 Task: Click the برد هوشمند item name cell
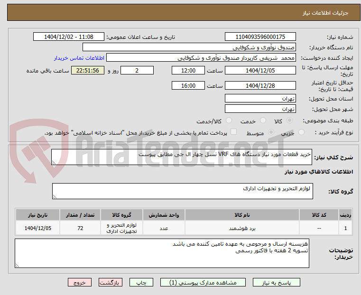click(x=242, y=228)
